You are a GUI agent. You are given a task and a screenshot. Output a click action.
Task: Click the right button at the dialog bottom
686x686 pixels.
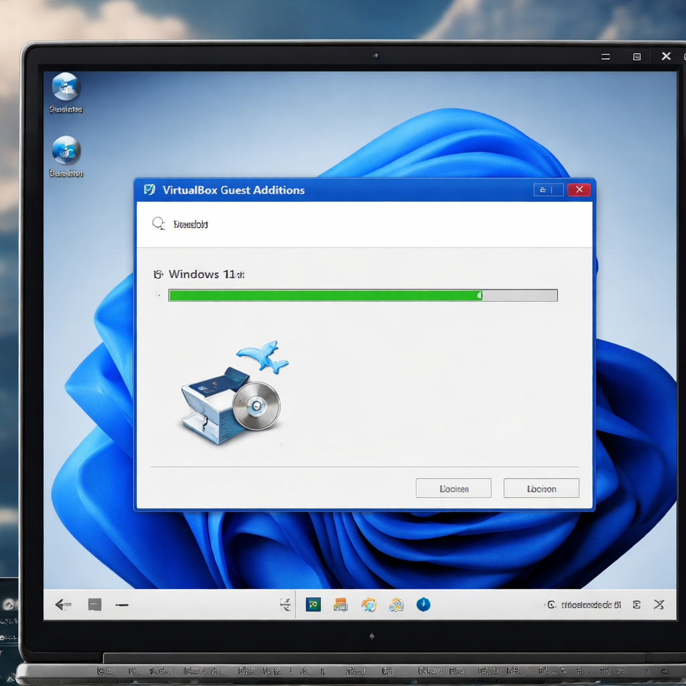click(x=541, y=488)
